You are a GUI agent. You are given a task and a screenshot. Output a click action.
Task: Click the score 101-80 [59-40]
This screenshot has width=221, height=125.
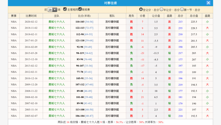click(x=84, y=97)
